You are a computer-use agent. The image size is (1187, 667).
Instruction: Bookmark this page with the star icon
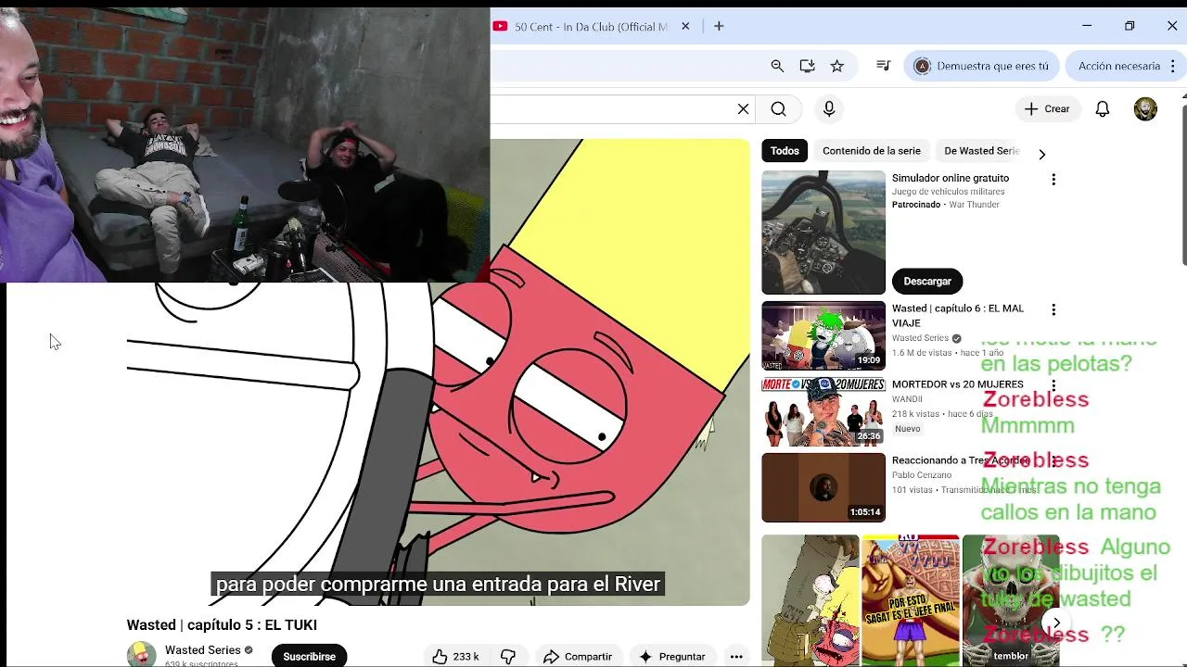pyautogui.click(x=836, y=66)
